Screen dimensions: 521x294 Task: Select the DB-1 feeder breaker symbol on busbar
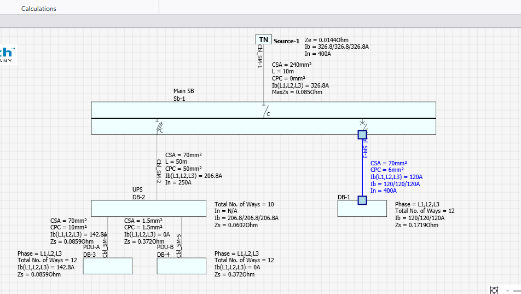click(x=362, y=123)
